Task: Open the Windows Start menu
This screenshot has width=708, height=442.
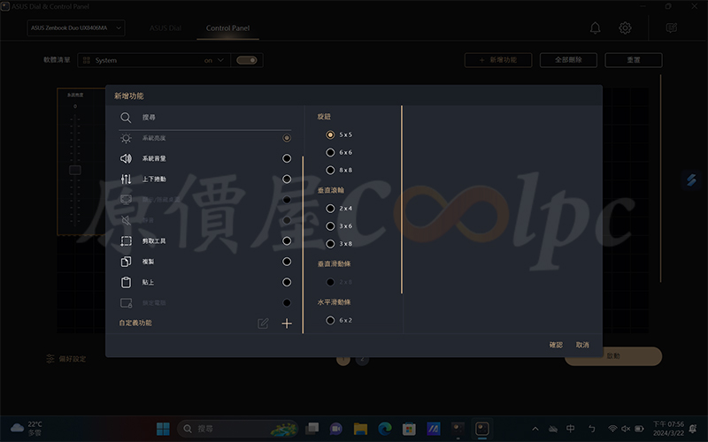Action: pyautogui.click(x=163, y=429)
